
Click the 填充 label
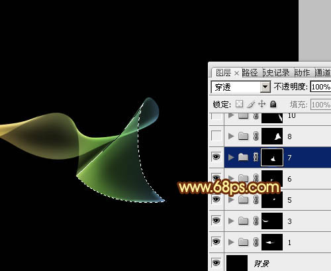tap(299, 104)
